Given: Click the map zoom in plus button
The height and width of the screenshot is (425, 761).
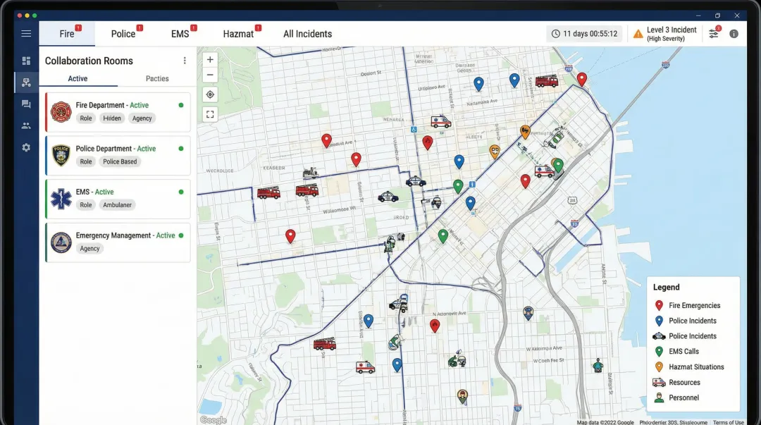Looking at the screenshot, I should pyautogui.click(x=210, y=60).
